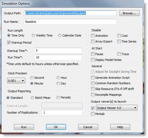
Task: Focus the Number of Replications field
Action: pos(62,112)
